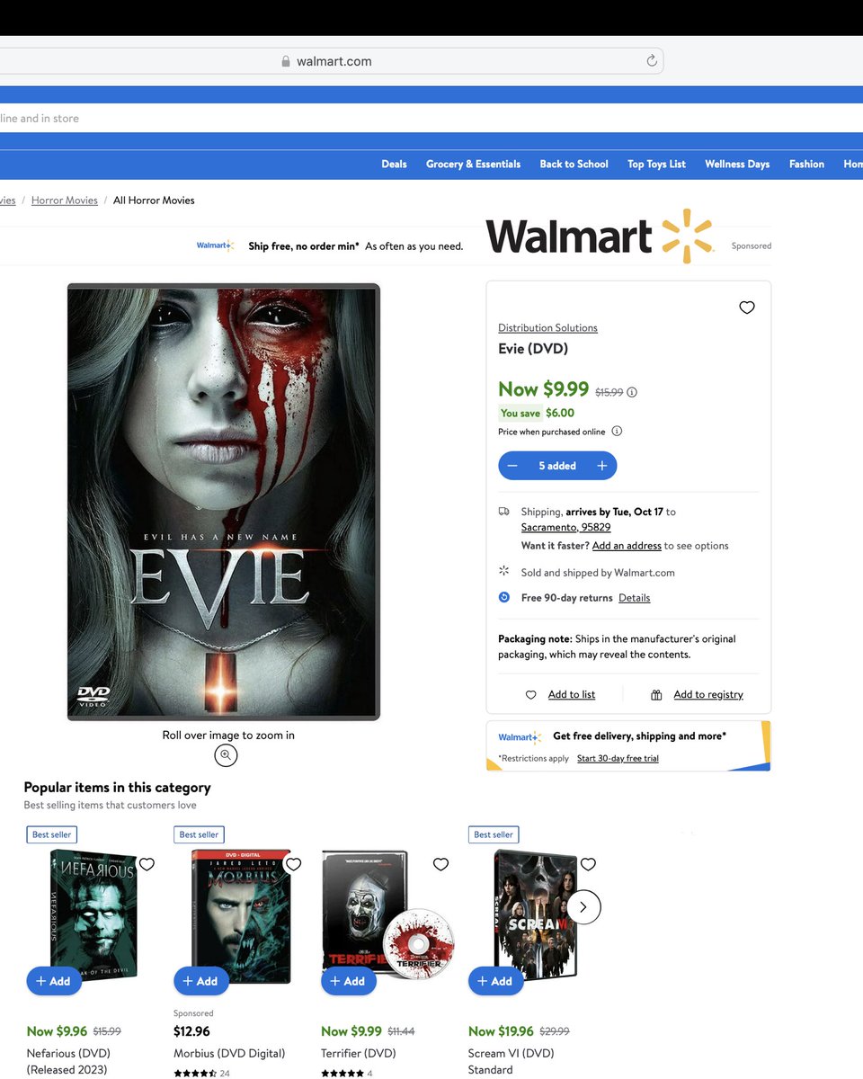The image size is (863, 1079).
Task: Open info icon beside Price when purchased online
Action: 617,431
